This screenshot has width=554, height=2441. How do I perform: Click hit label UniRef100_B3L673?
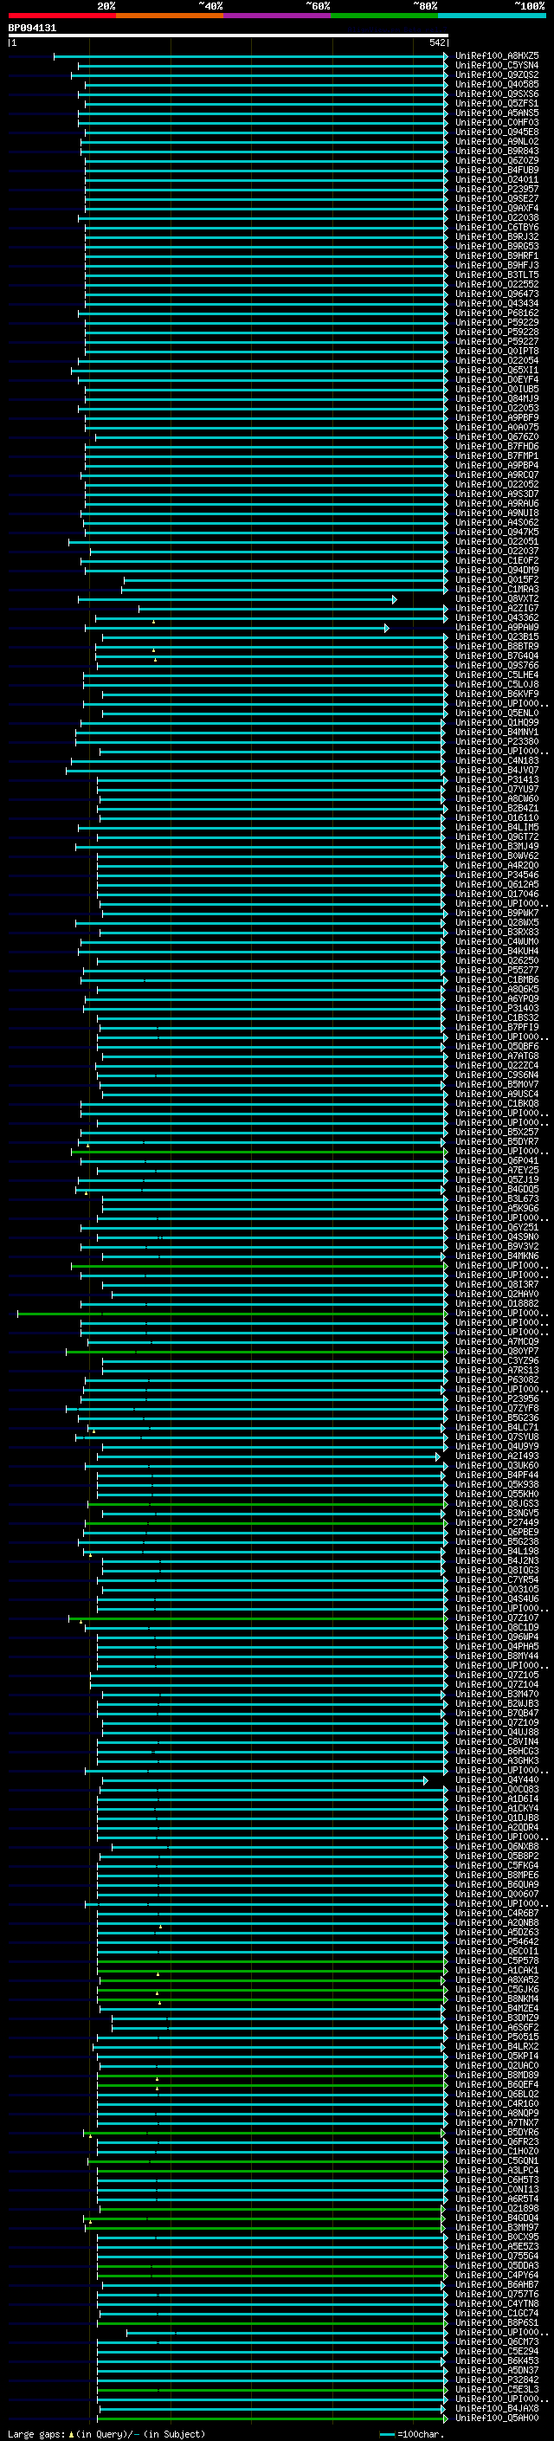click(497, 1198)
